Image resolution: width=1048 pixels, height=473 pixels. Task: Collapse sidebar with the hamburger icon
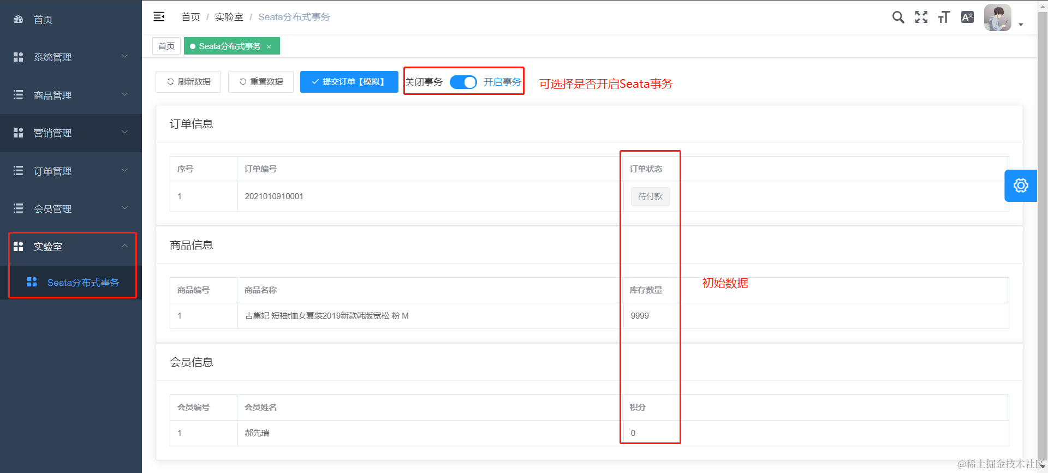pyautogui.click(x=159, y=17)
